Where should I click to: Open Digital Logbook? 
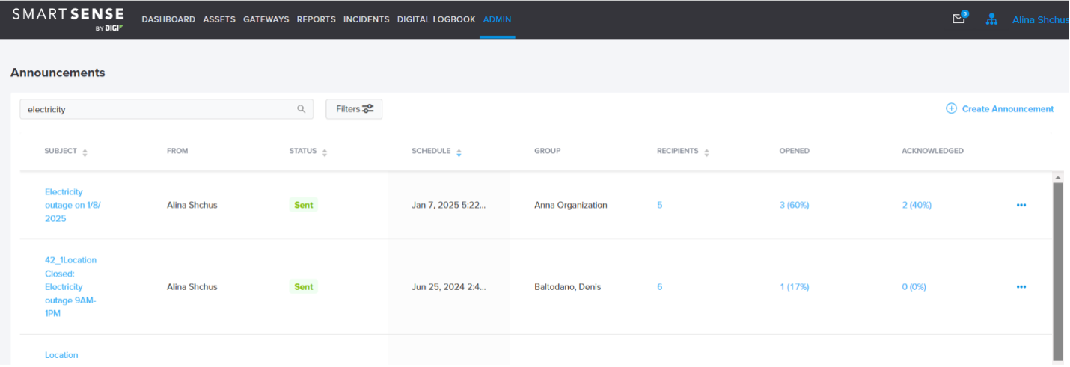click(436, 19)
